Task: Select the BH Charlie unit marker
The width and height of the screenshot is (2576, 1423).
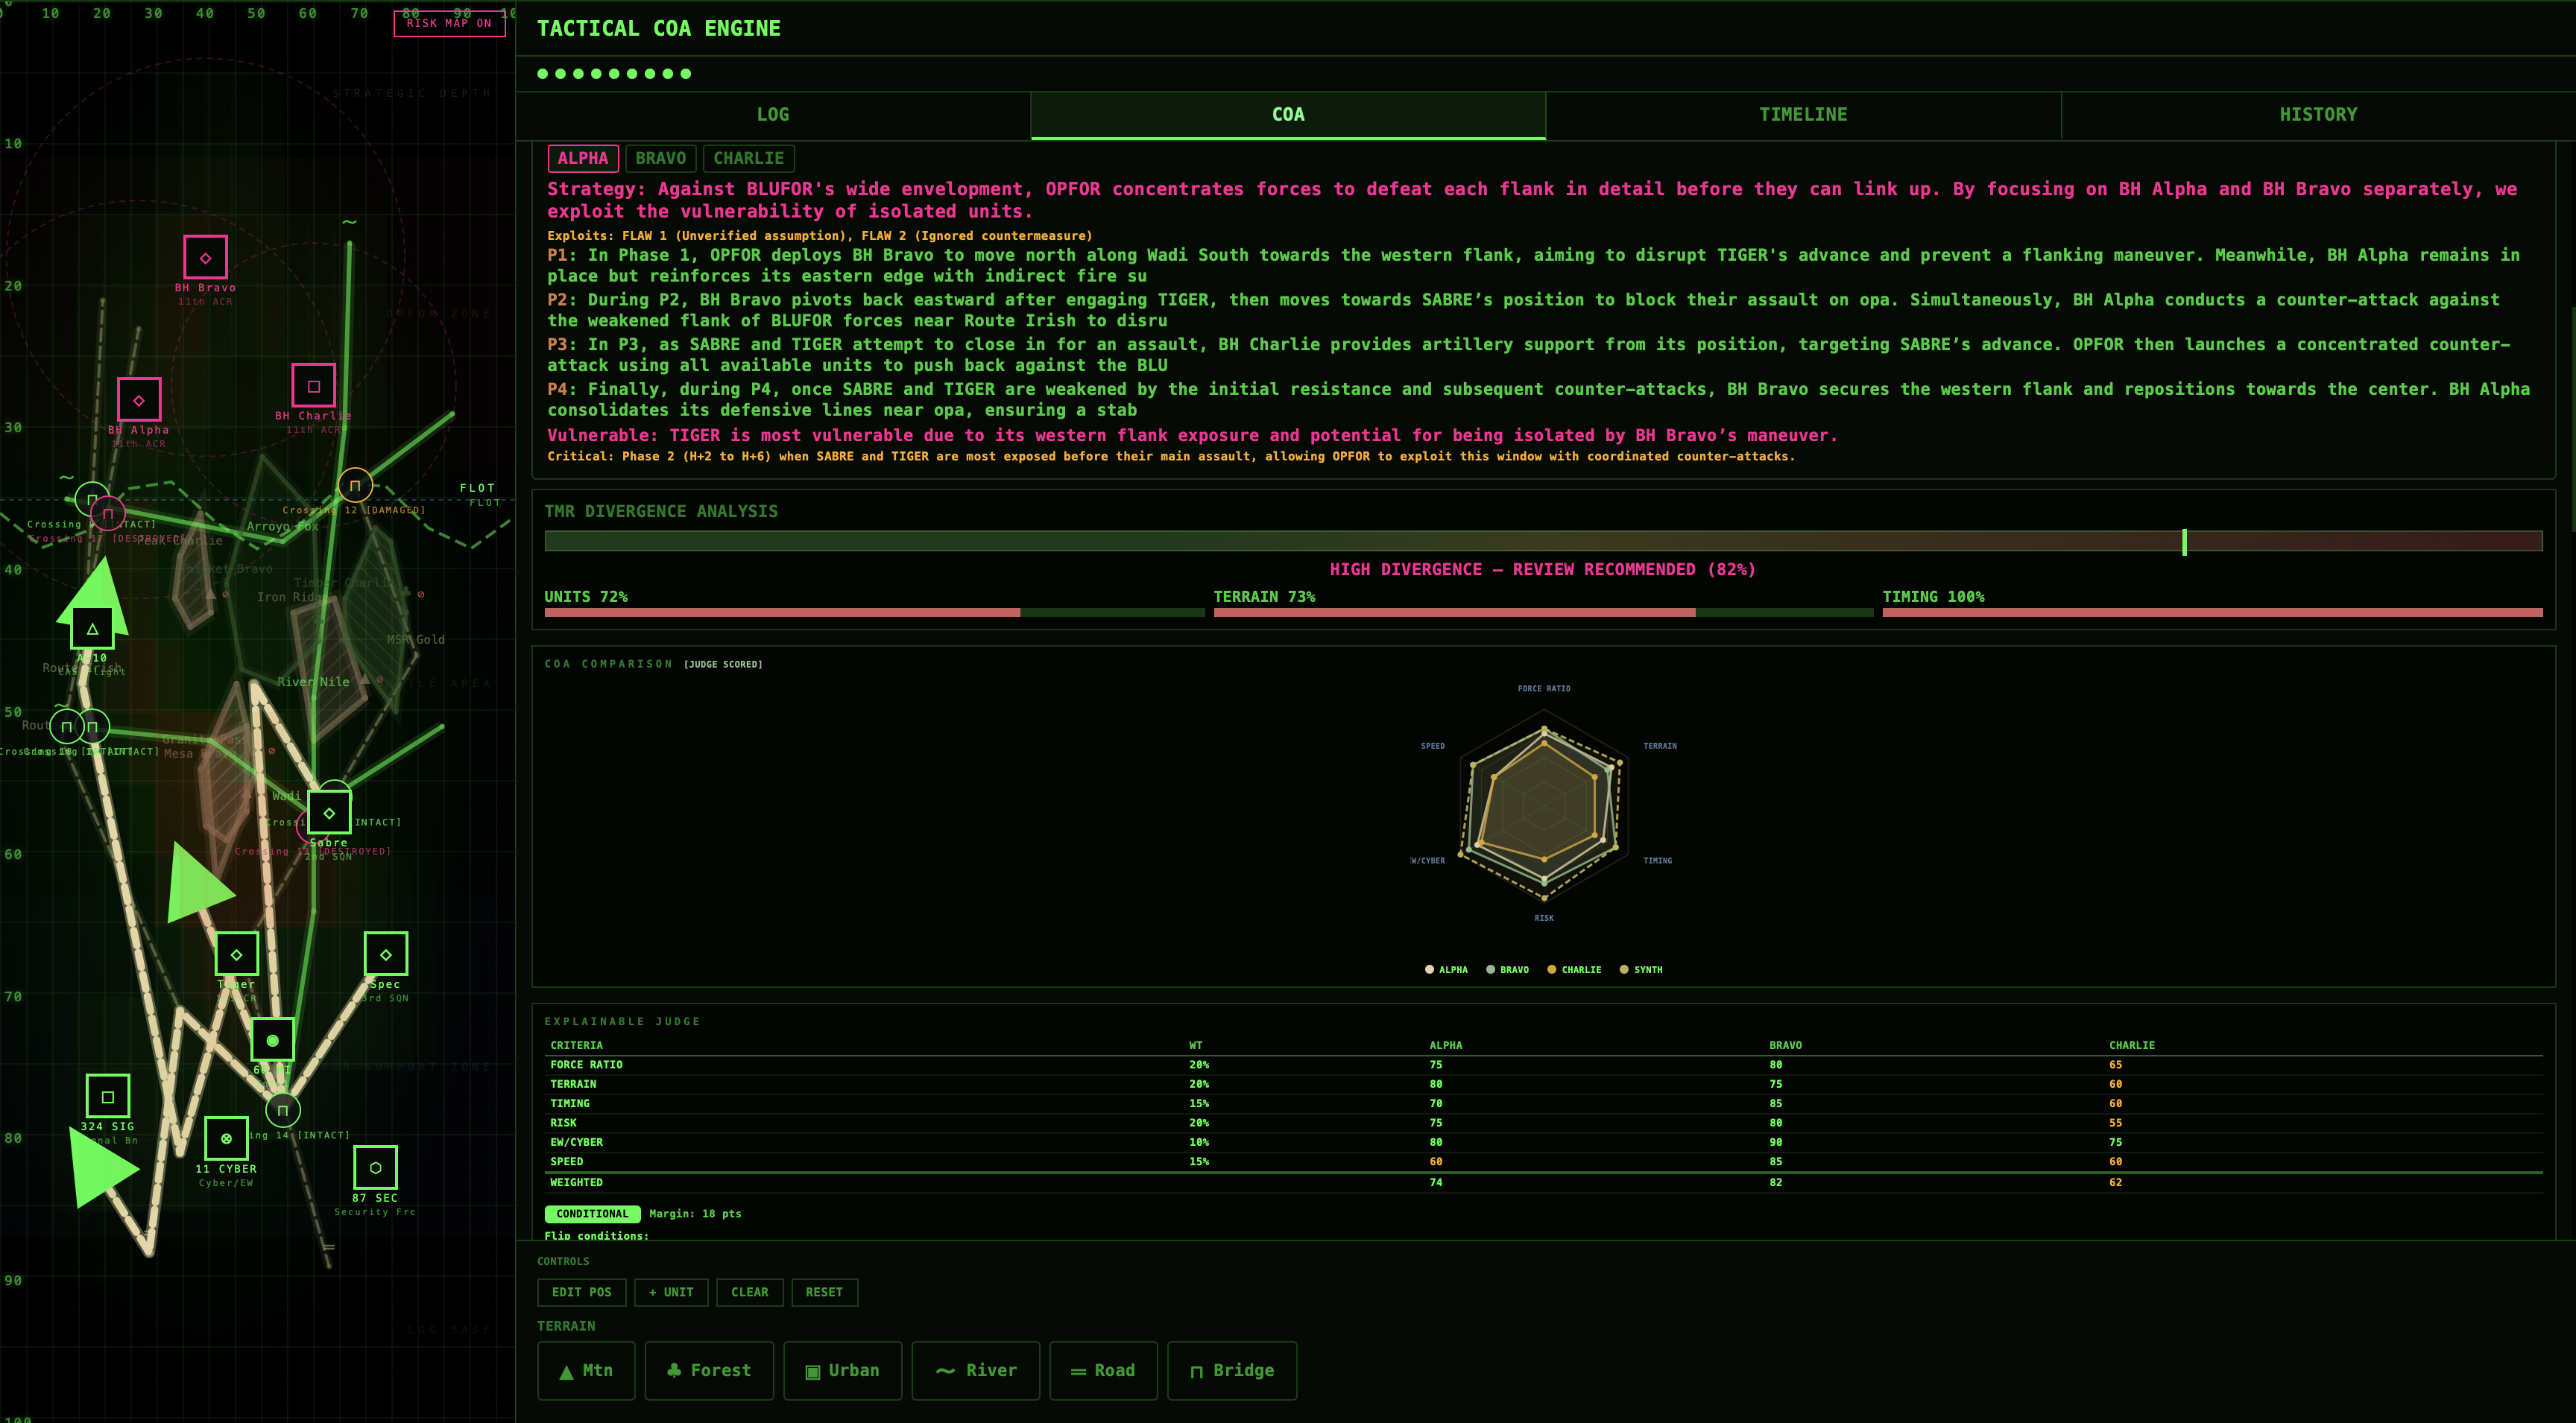Action: coord(313,386)
